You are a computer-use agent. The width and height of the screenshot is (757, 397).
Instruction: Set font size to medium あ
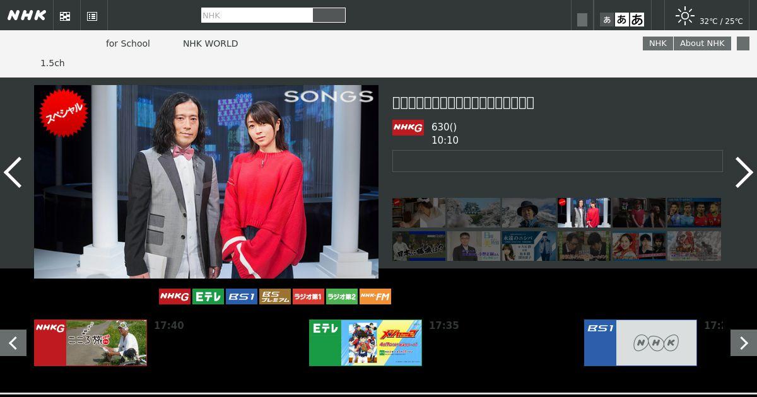[622, 20]
